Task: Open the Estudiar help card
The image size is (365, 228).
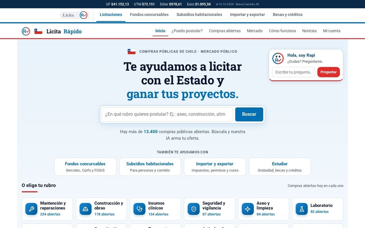Action: [279, 167]
